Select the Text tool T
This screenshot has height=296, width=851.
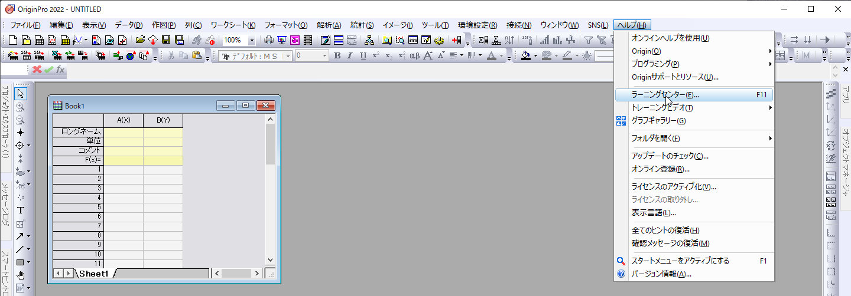pos(21,211)
